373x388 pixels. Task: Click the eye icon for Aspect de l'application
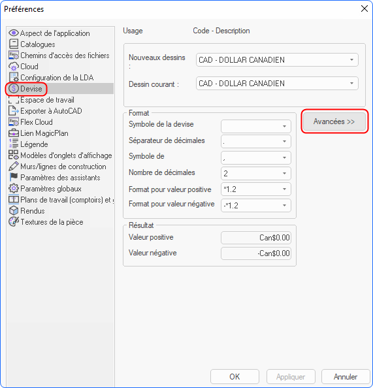click(14, 33)
